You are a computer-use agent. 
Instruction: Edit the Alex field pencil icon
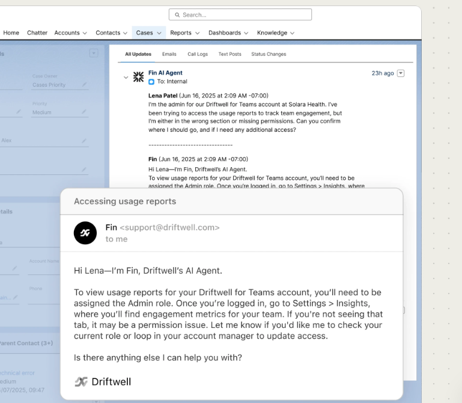[x=84, y=141]
